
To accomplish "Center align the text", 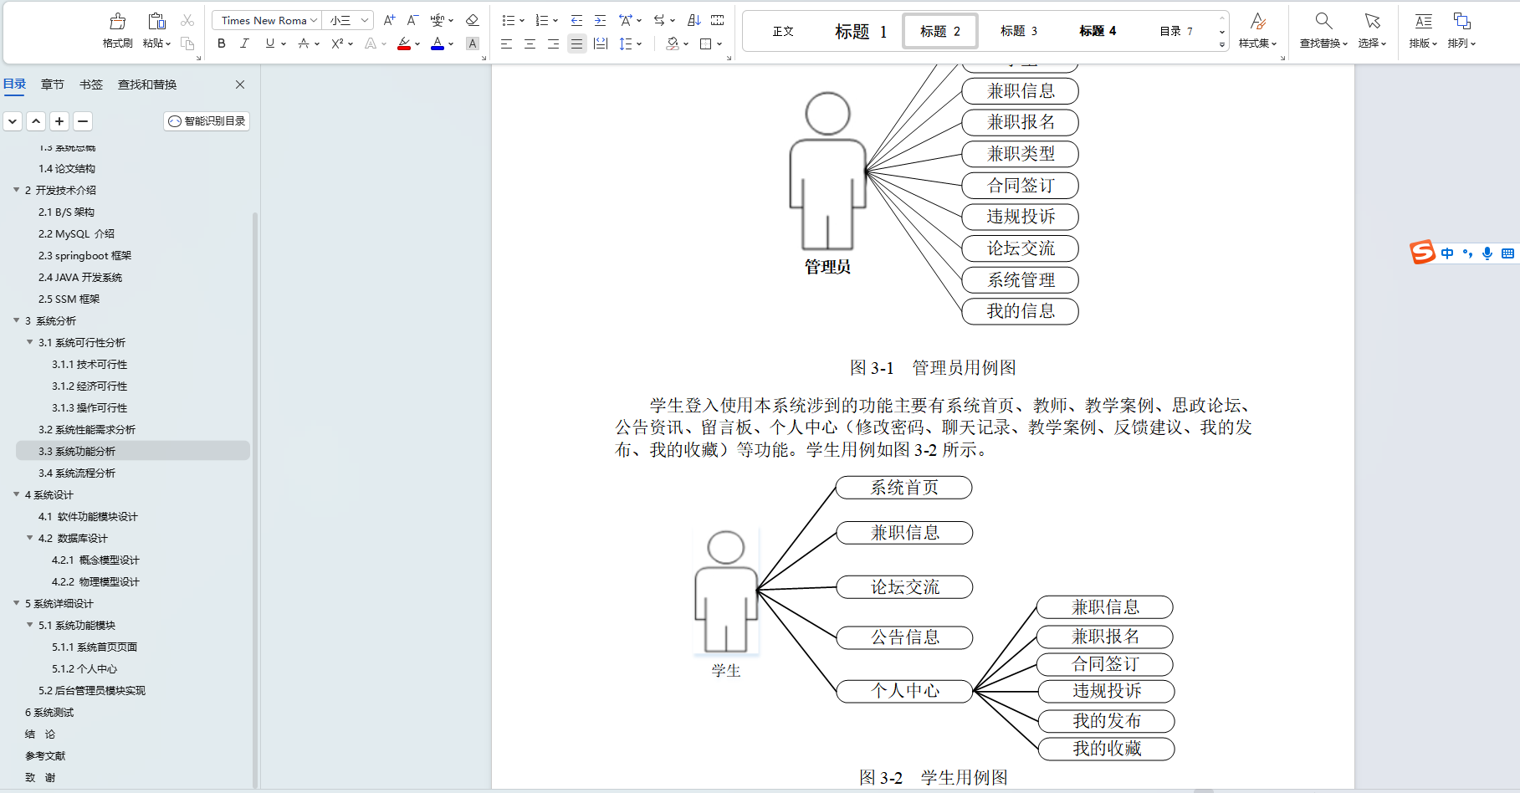I will [530, 43].
